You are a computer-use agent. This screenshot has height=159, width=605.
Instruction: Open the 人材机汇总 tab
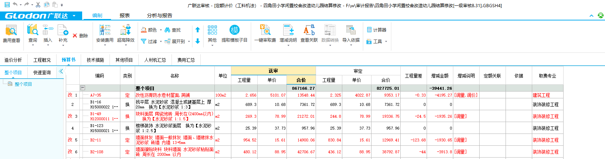click(x=155, y=60)
